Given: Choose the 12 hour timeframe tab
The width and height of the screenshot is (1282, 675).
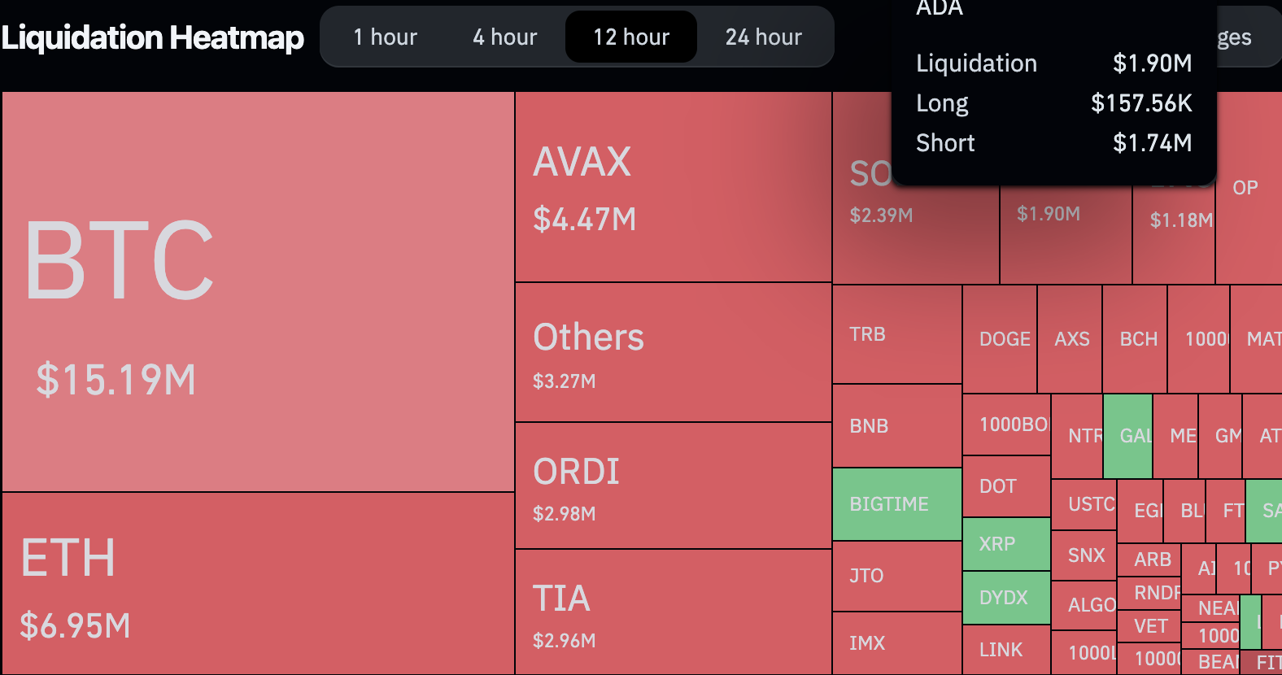Looking at the screenshot, I should 631,37.
